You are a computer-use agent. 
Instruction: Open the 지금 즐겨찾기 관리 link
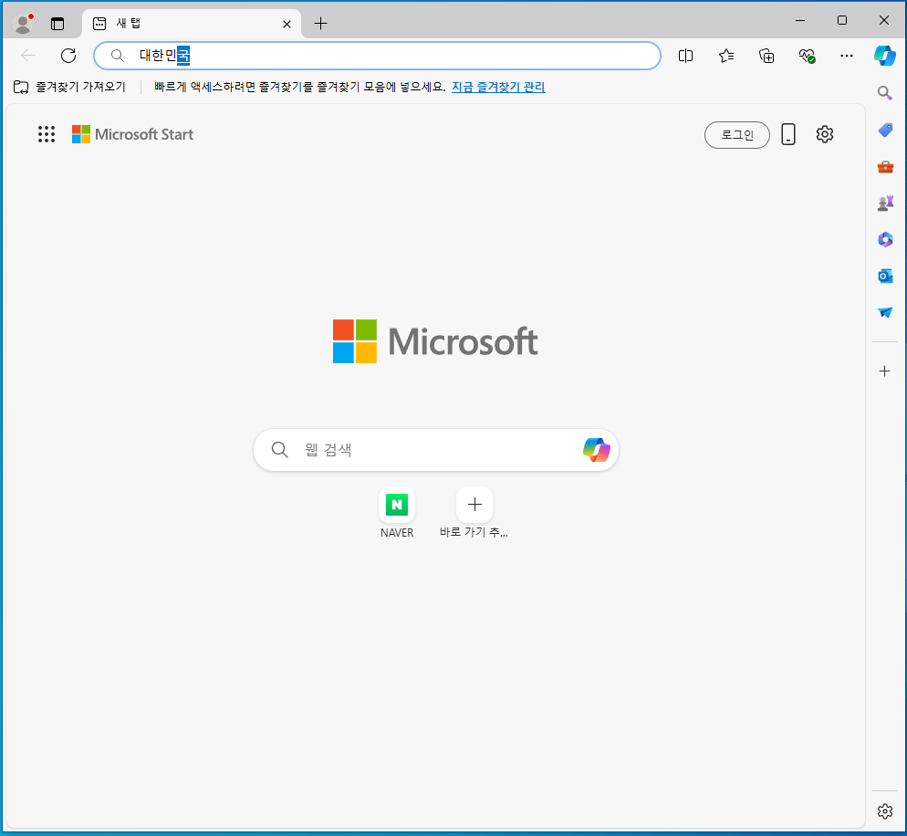pos(498,87)
